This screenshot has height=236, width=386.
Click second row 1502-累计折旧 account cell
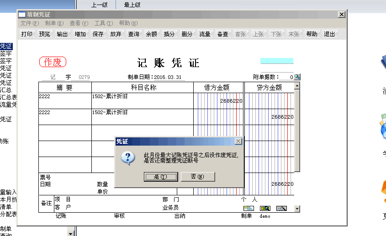pos(143,117)
